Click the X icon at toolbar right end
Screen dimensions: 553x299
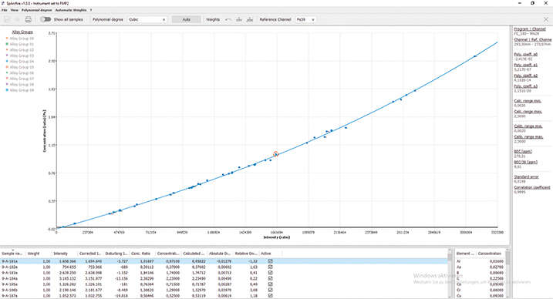[546, 19]
